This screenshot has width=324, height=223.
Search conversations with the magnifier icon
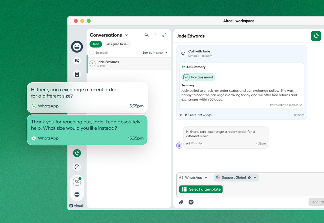(x=147, y=35)
